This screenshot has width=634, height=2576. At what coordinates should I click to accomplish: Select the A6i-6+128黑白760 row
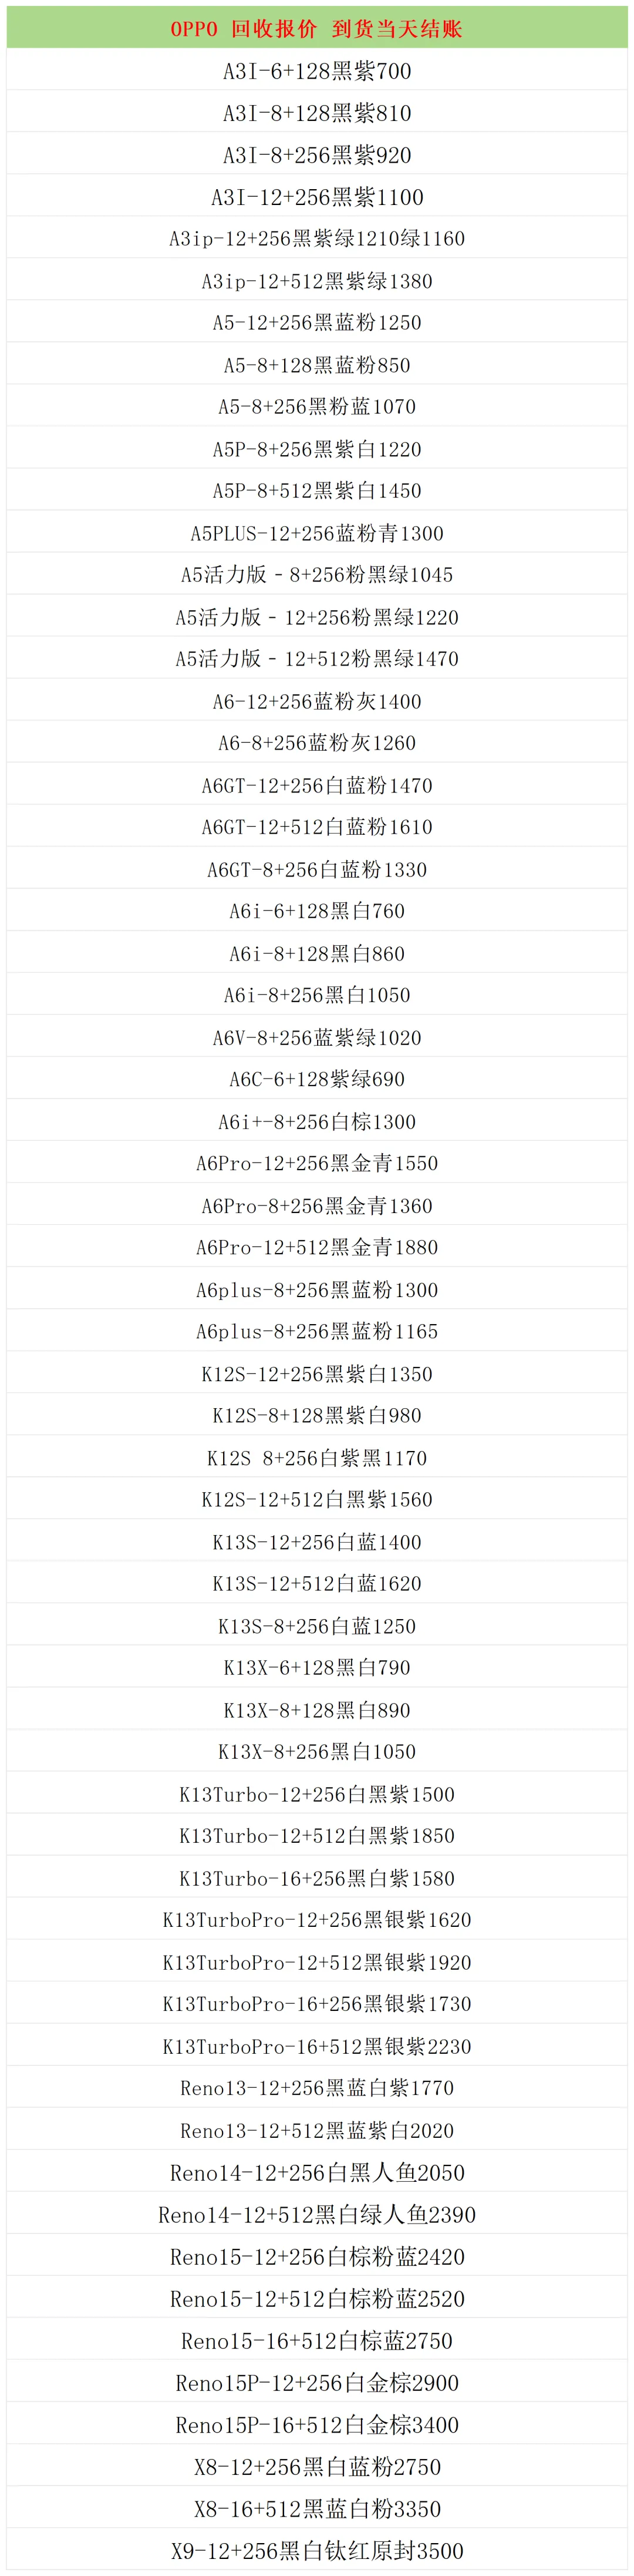[x=317, y=910]
